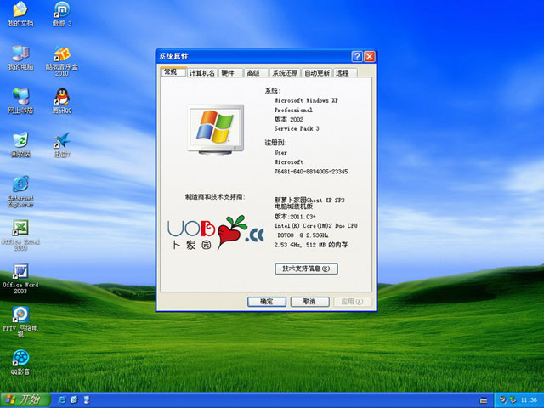Switch to the 硬件 tab
Image resolution: width=544 pixels, height=408 pixels.
coord(230,73)
